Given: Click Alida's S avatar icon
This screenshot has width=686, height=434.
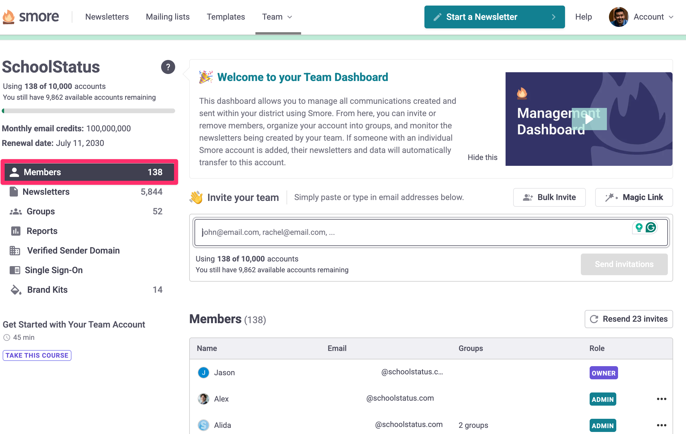Looking at the screenshot, I should click(x=204, y=425).
